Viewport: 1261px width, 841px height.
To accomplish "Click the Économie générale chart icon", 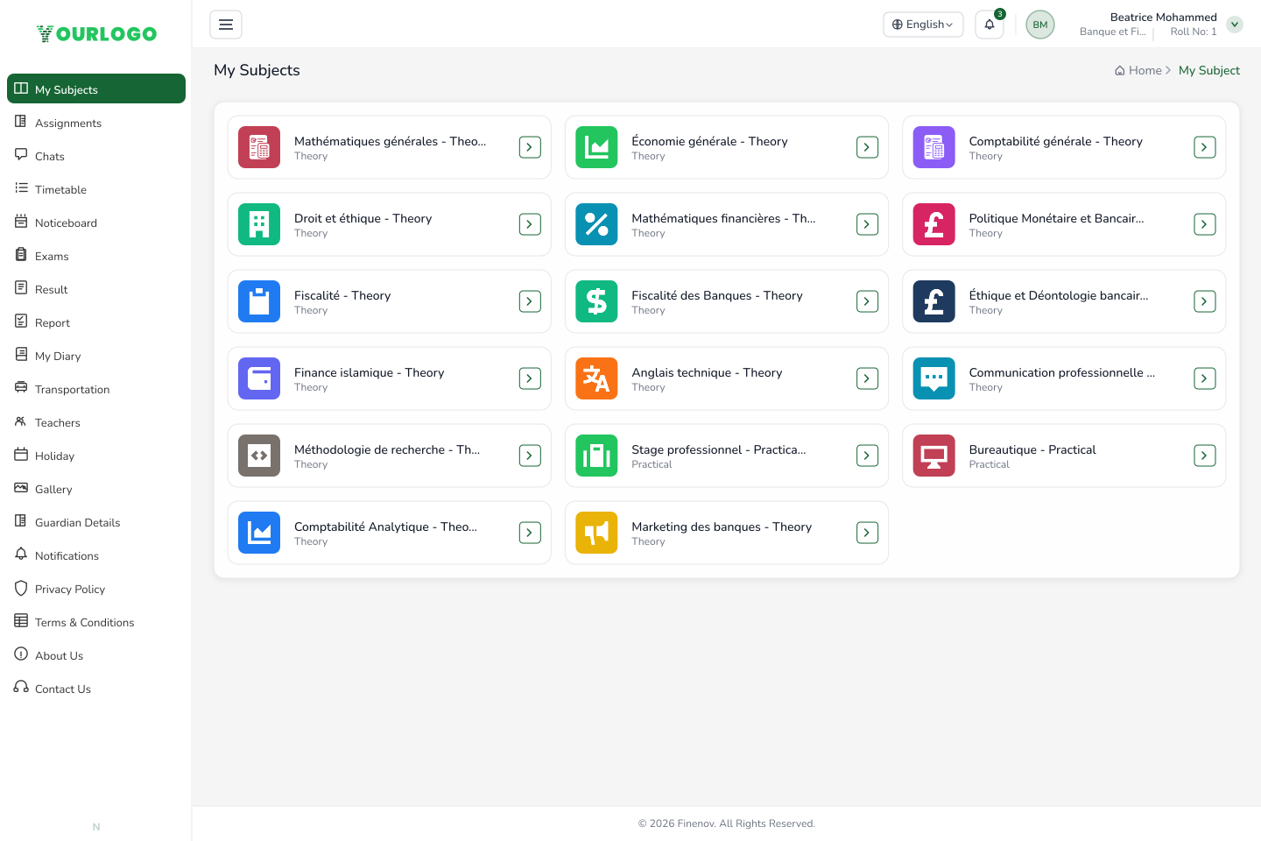I will click(x=596, y=147).
